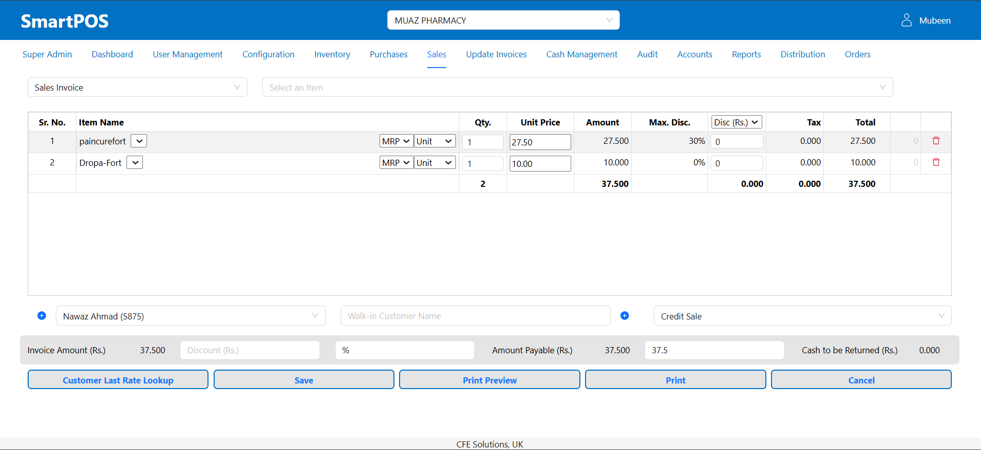Change the Disc (Rs.) column header dropdown
This screenshot has height=450, width=981.
click(x=737, y=122)
